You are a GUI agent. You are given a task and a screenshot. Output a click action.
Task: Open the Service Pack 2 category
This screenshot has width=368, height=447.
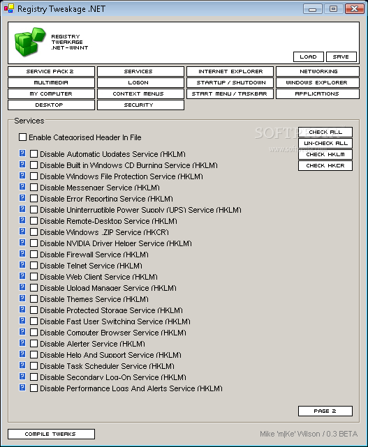[51, 71]
